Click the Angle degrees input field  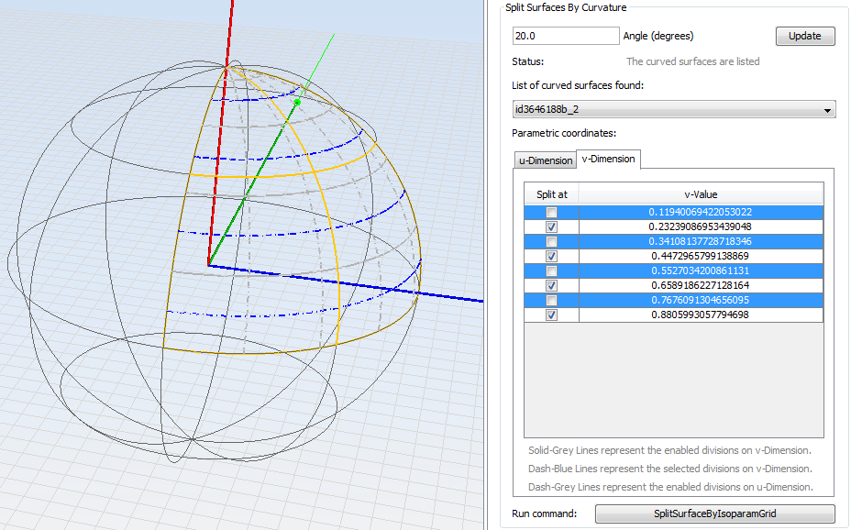[566, 36]
